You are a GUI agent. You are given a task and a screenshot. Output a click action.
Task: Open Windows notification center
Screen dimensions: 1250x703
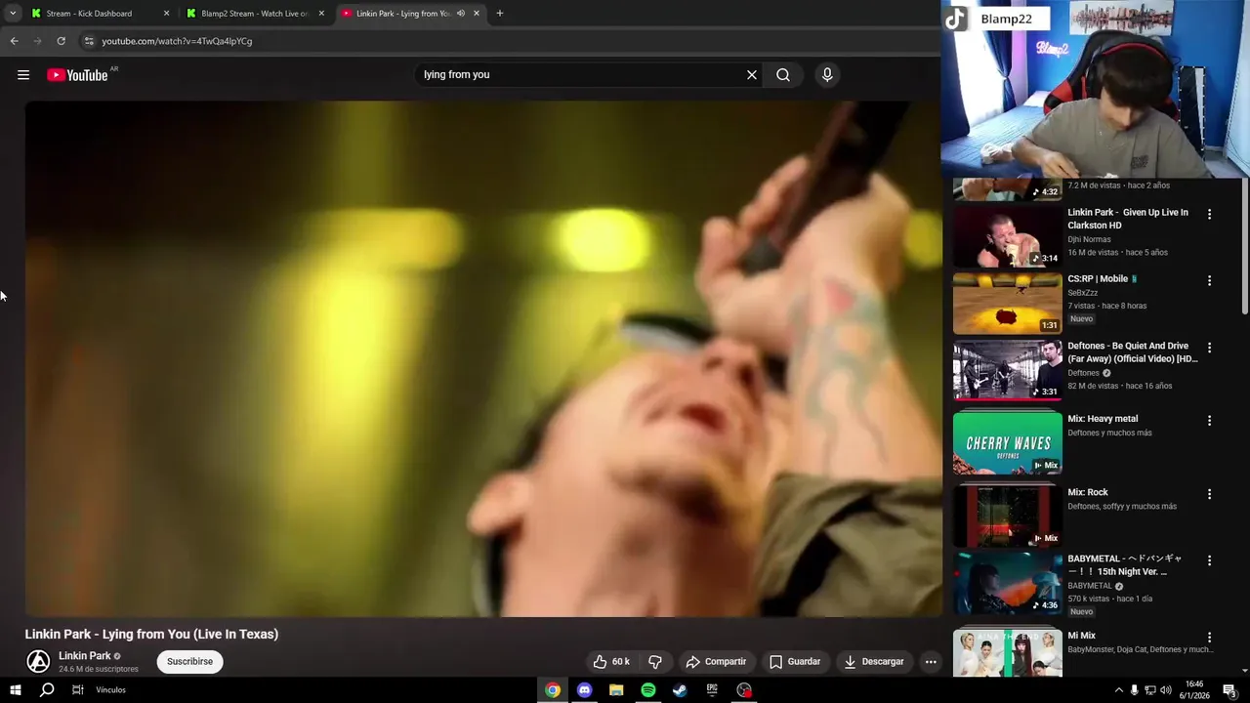click(x=1229, y=690)
